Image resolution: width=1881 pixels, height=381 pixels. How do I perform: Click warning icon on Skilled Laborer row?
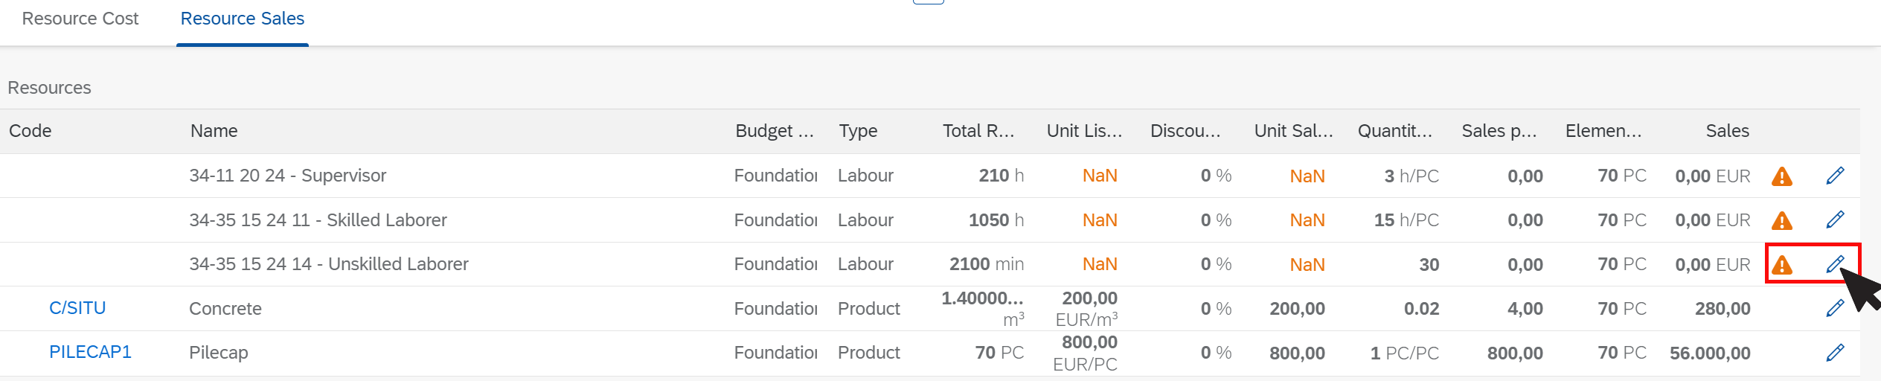[1782, 220]
